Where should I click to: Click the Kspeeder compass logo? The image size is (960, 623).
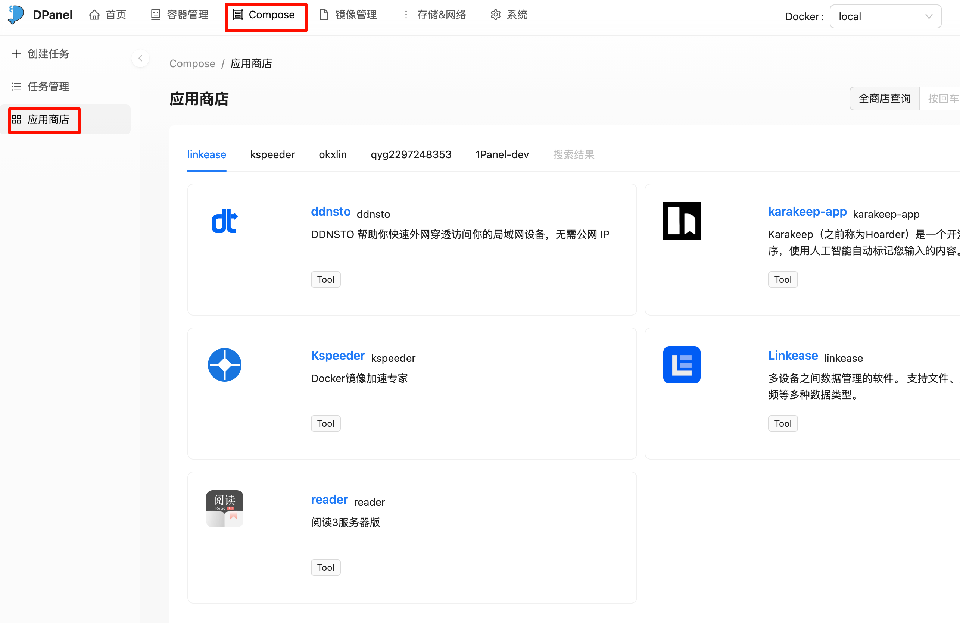225,364
